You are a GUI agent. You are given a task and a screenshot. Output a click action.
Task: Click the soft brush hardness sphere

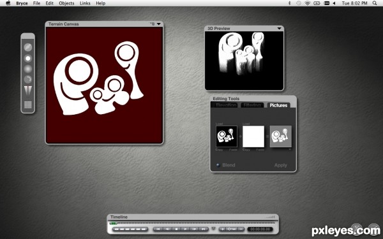point(28,69)
